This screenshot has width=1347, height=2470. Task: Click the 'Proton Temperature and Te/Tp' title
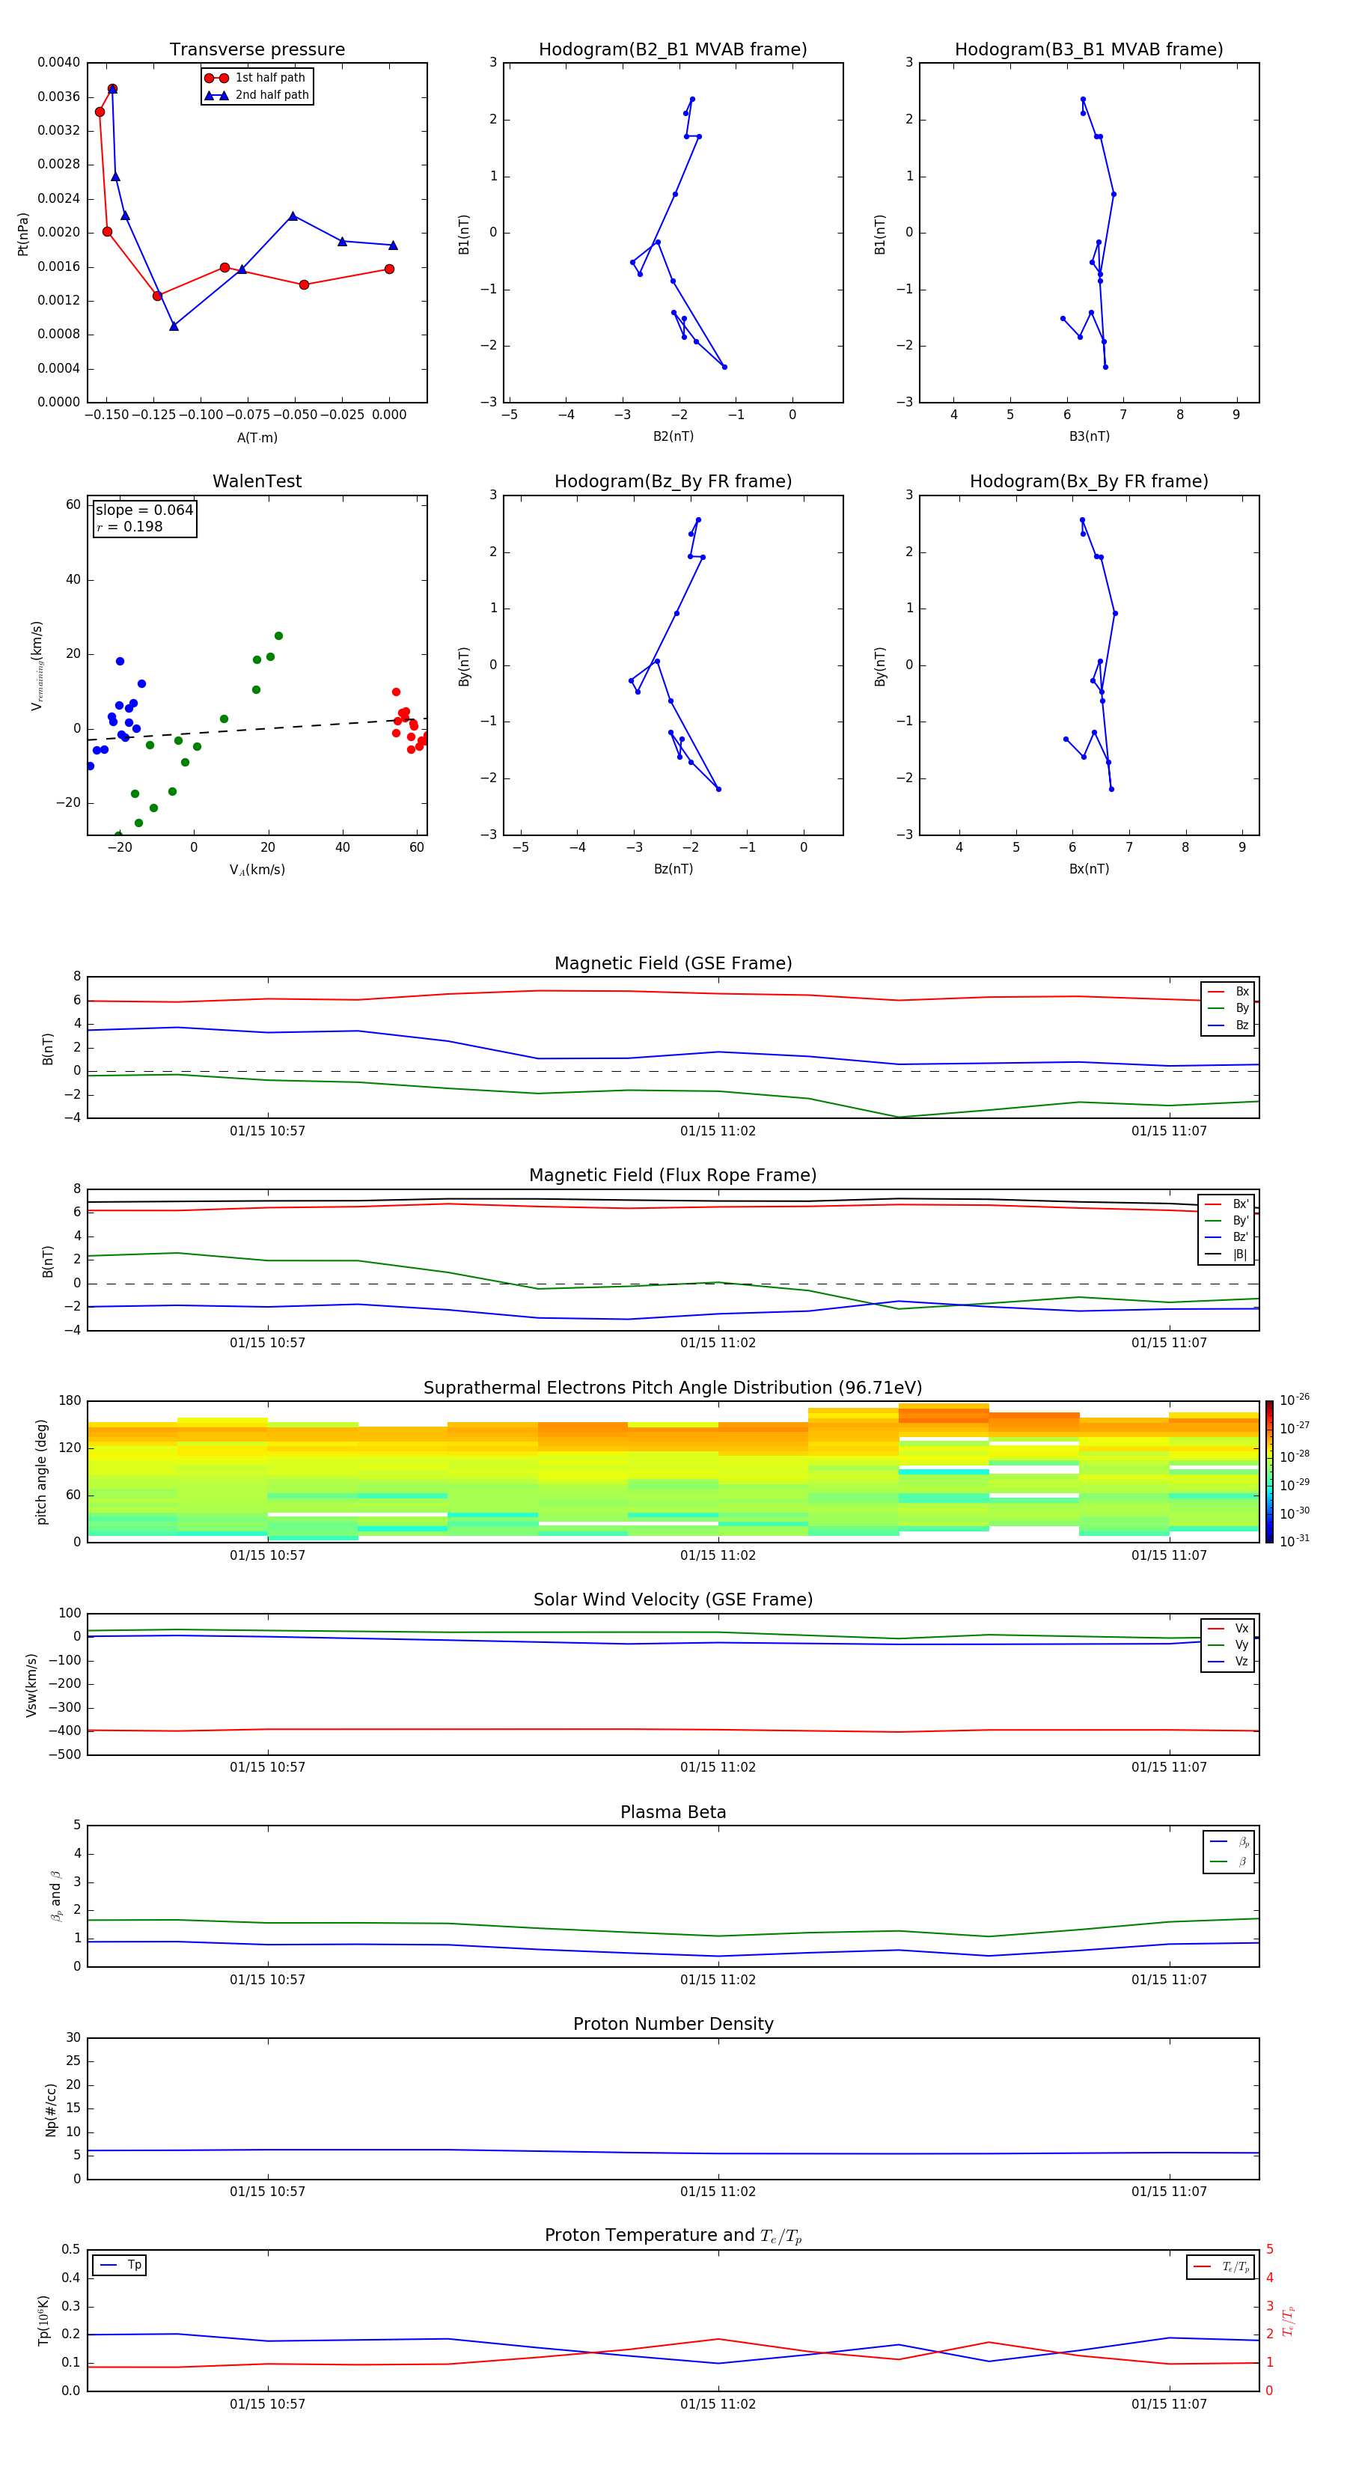coord(673,2235)
